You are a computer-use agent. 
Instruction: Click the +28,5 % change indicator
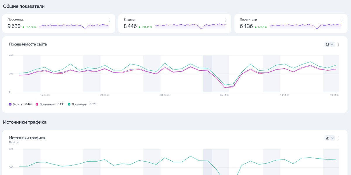(261, 27)
